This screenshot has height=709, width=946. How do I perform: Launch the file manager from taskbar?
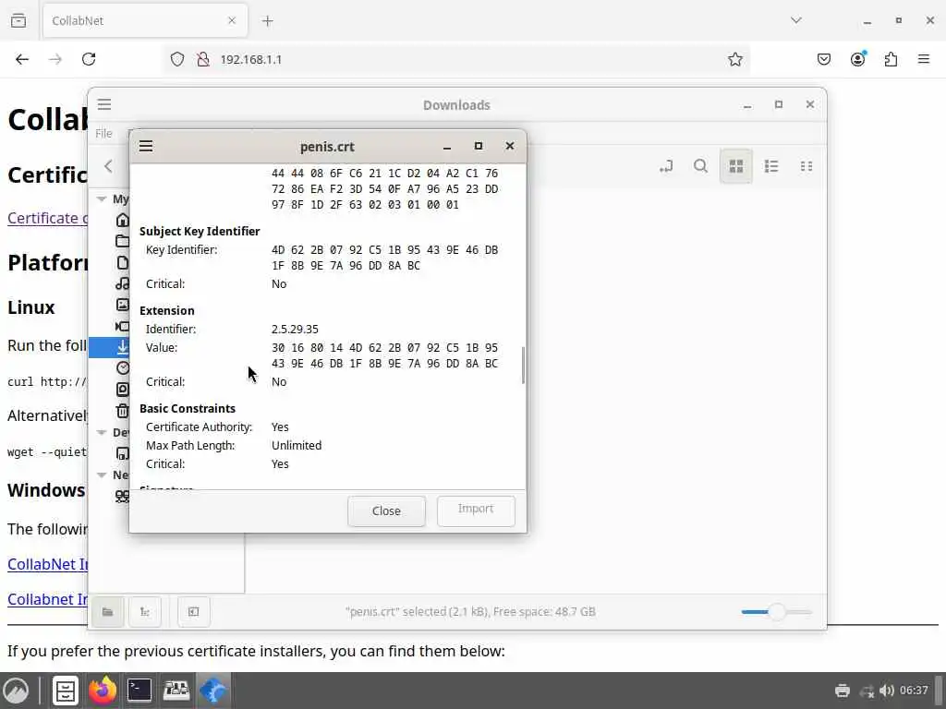66,691
